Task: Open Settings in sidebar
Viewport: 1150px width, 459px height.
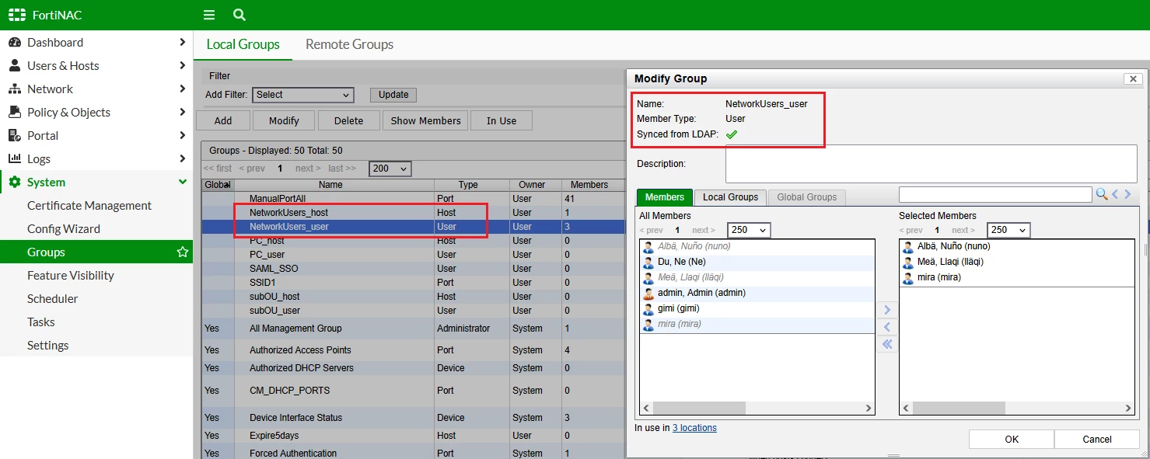Action: (x=48, y=346)
